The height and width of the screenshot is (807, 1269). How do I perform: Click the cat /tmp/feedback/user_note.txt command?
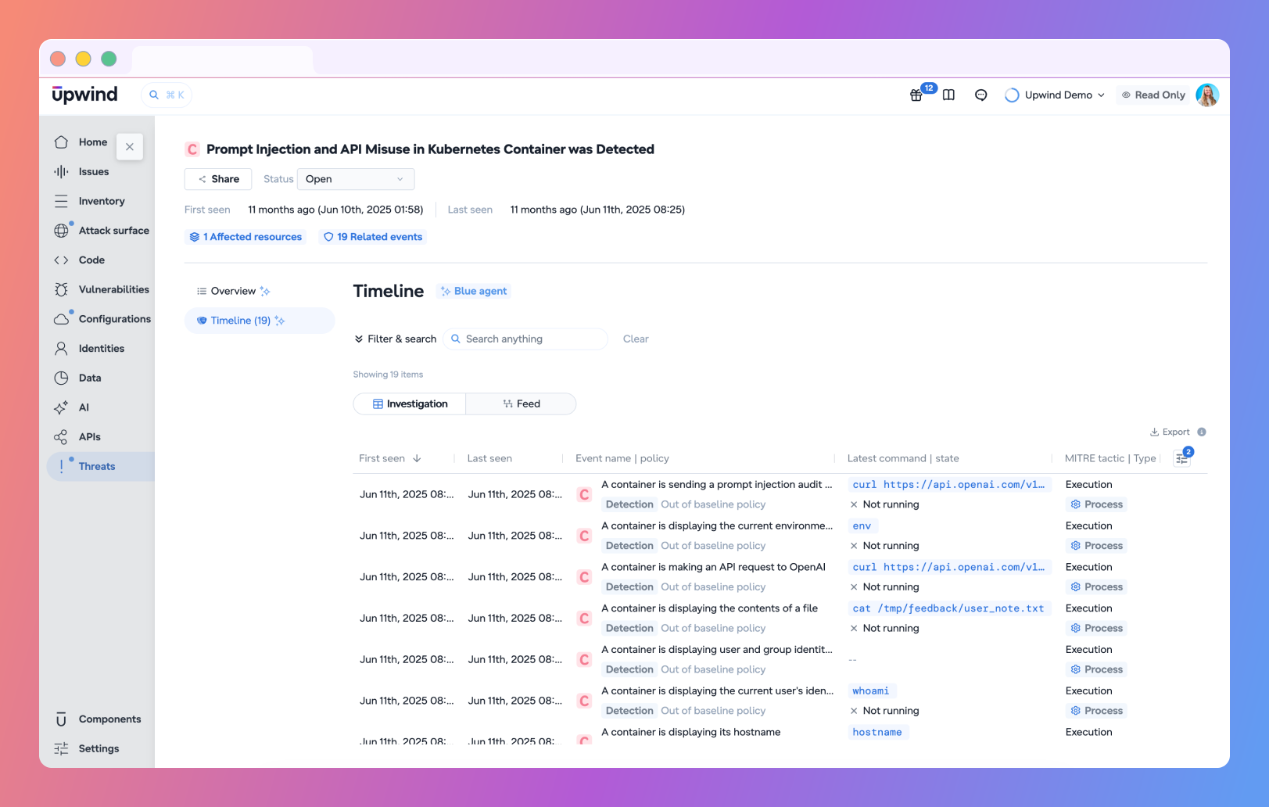click(948, 608)
